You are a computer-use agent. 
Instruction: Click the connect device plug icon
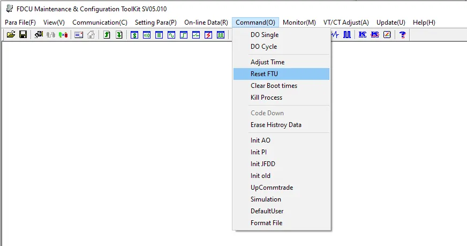click(39, 35)
